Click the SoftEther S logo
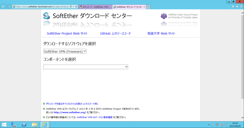Viewport: 244px width, 128px height. pos(46,16)
